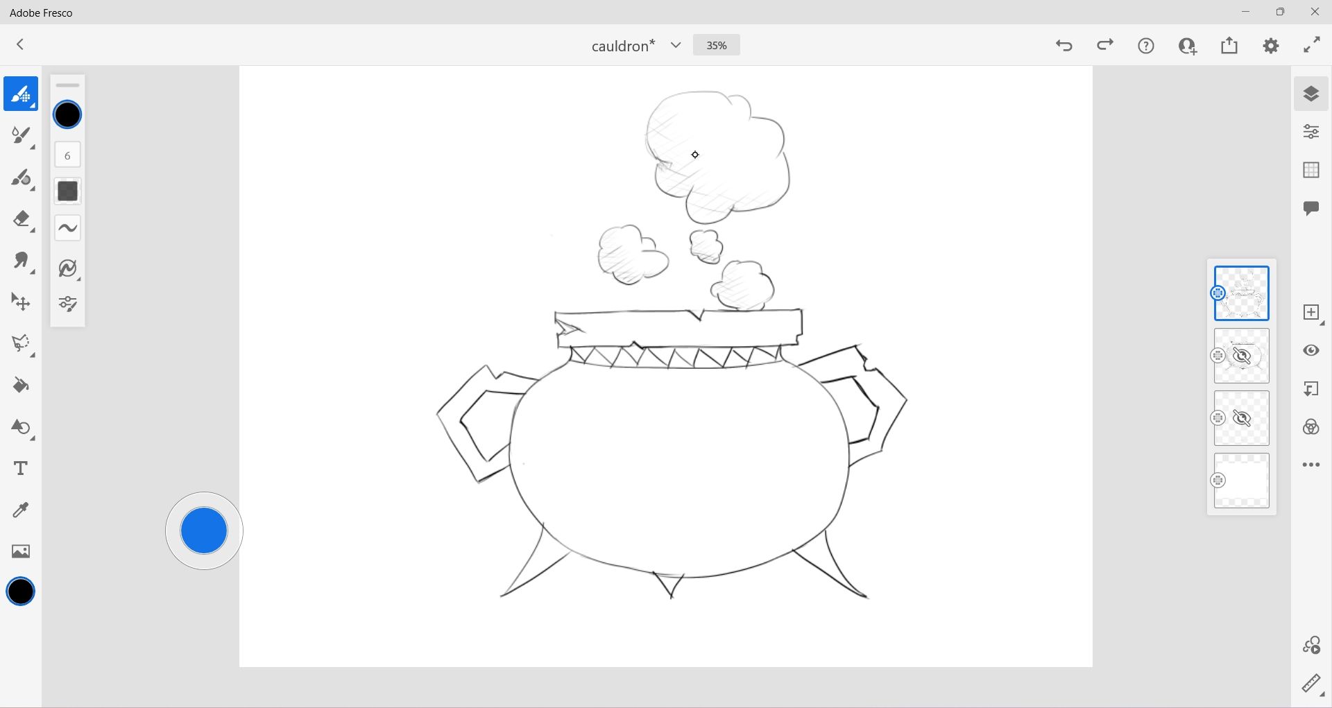Show the hidden third layer

[1242, 418]
